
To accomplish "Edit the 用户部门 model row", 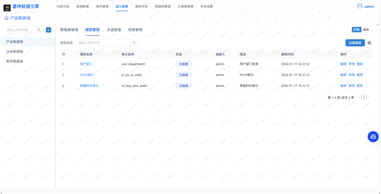I will click(343, 64).
